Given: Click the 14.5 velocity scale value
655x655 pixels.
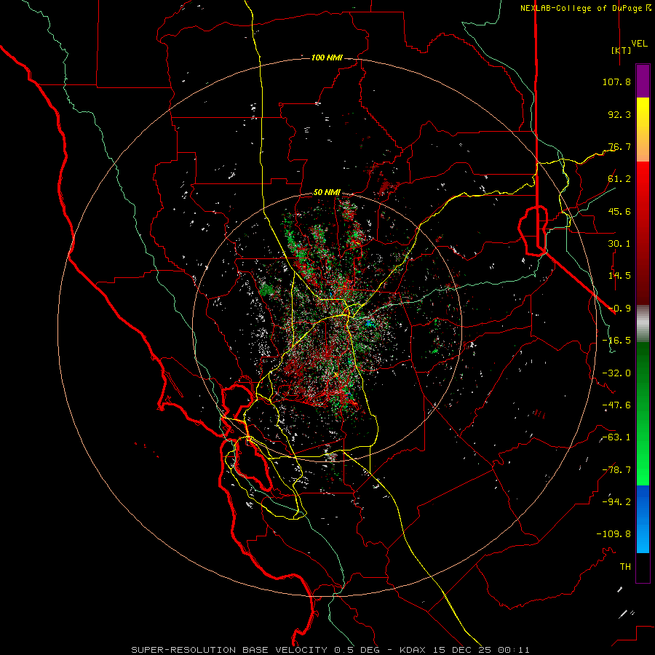Looking at the screenshot, I should pyautogui.click(x=619, y=276).
